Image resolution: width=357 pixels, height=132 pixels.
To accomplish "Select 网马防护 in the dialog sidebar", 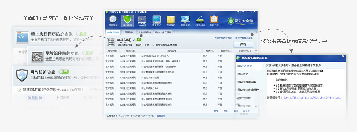I will tap(243, 74).
